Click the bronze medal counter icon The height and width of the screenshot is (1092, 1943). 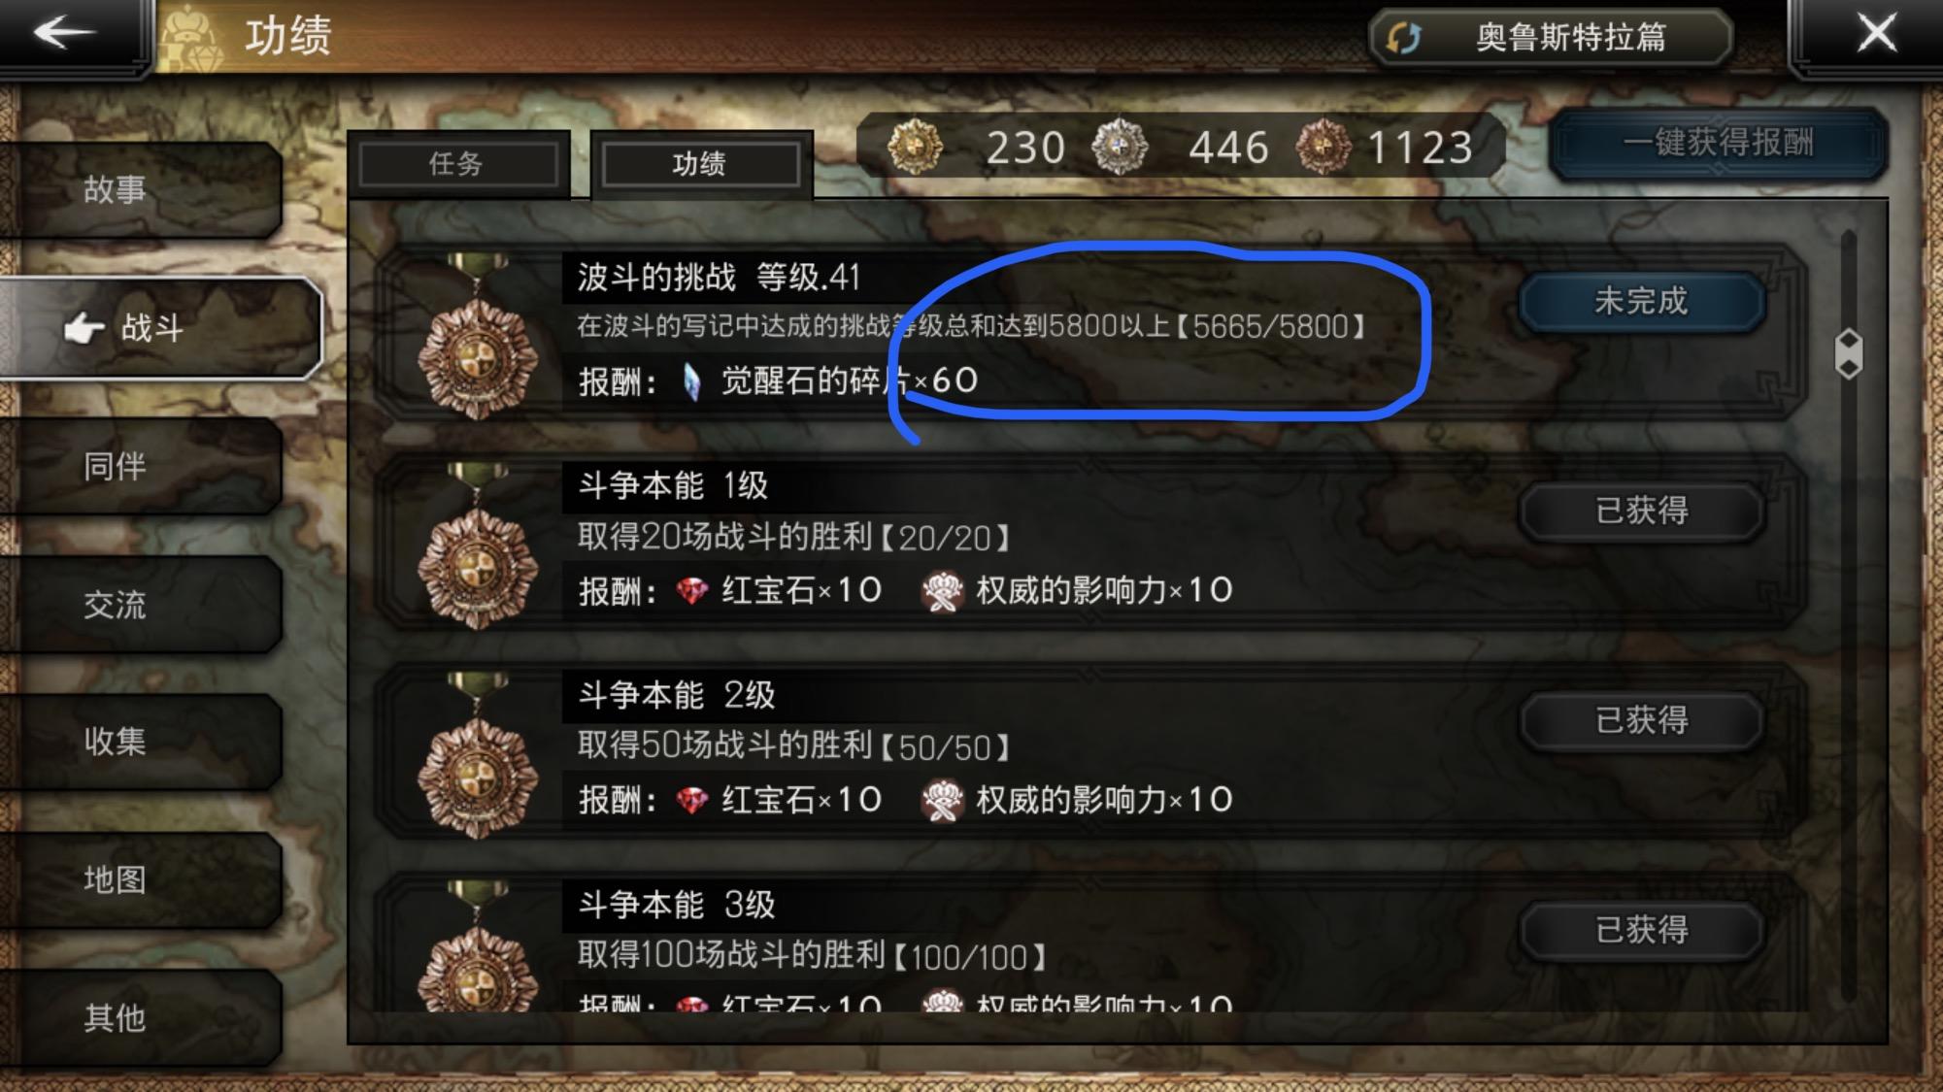click(1323, 148)
